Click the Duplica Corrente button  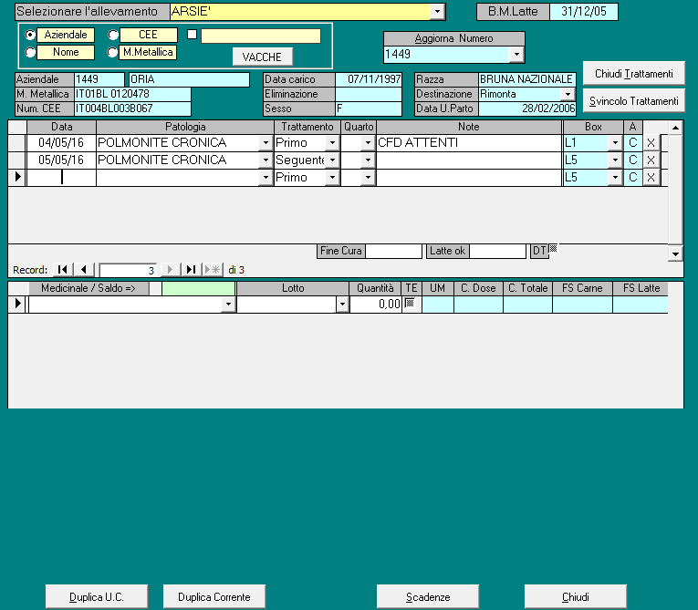pos(214,597)
